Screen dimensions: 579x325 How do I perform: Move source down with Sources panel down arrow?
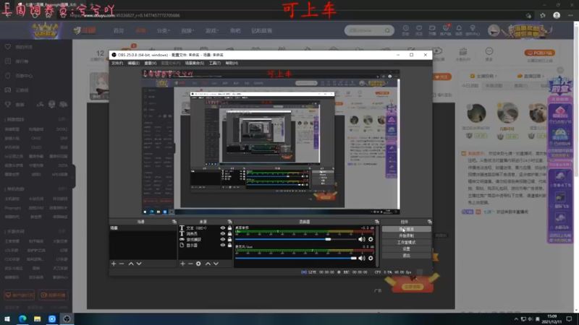point(216,264)
